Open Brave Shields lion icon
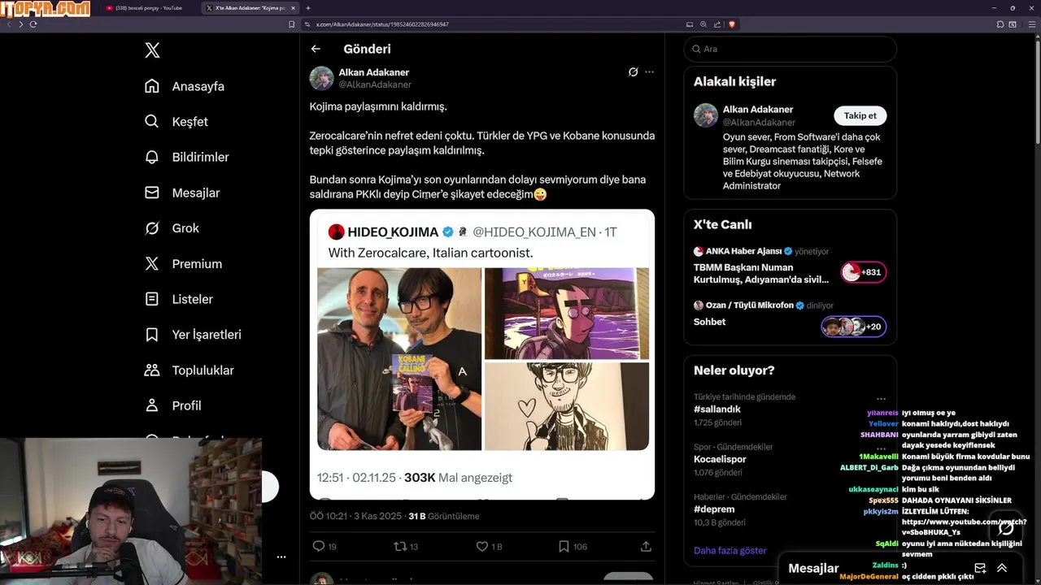 [731, 24]
